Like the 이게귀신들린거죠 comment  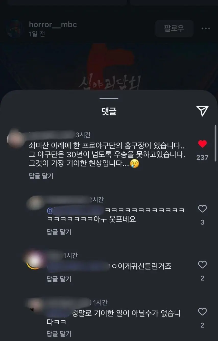202,265
